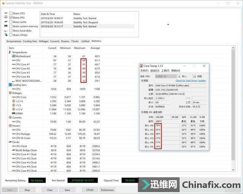Click the Stop button

[x=27, y=190]
